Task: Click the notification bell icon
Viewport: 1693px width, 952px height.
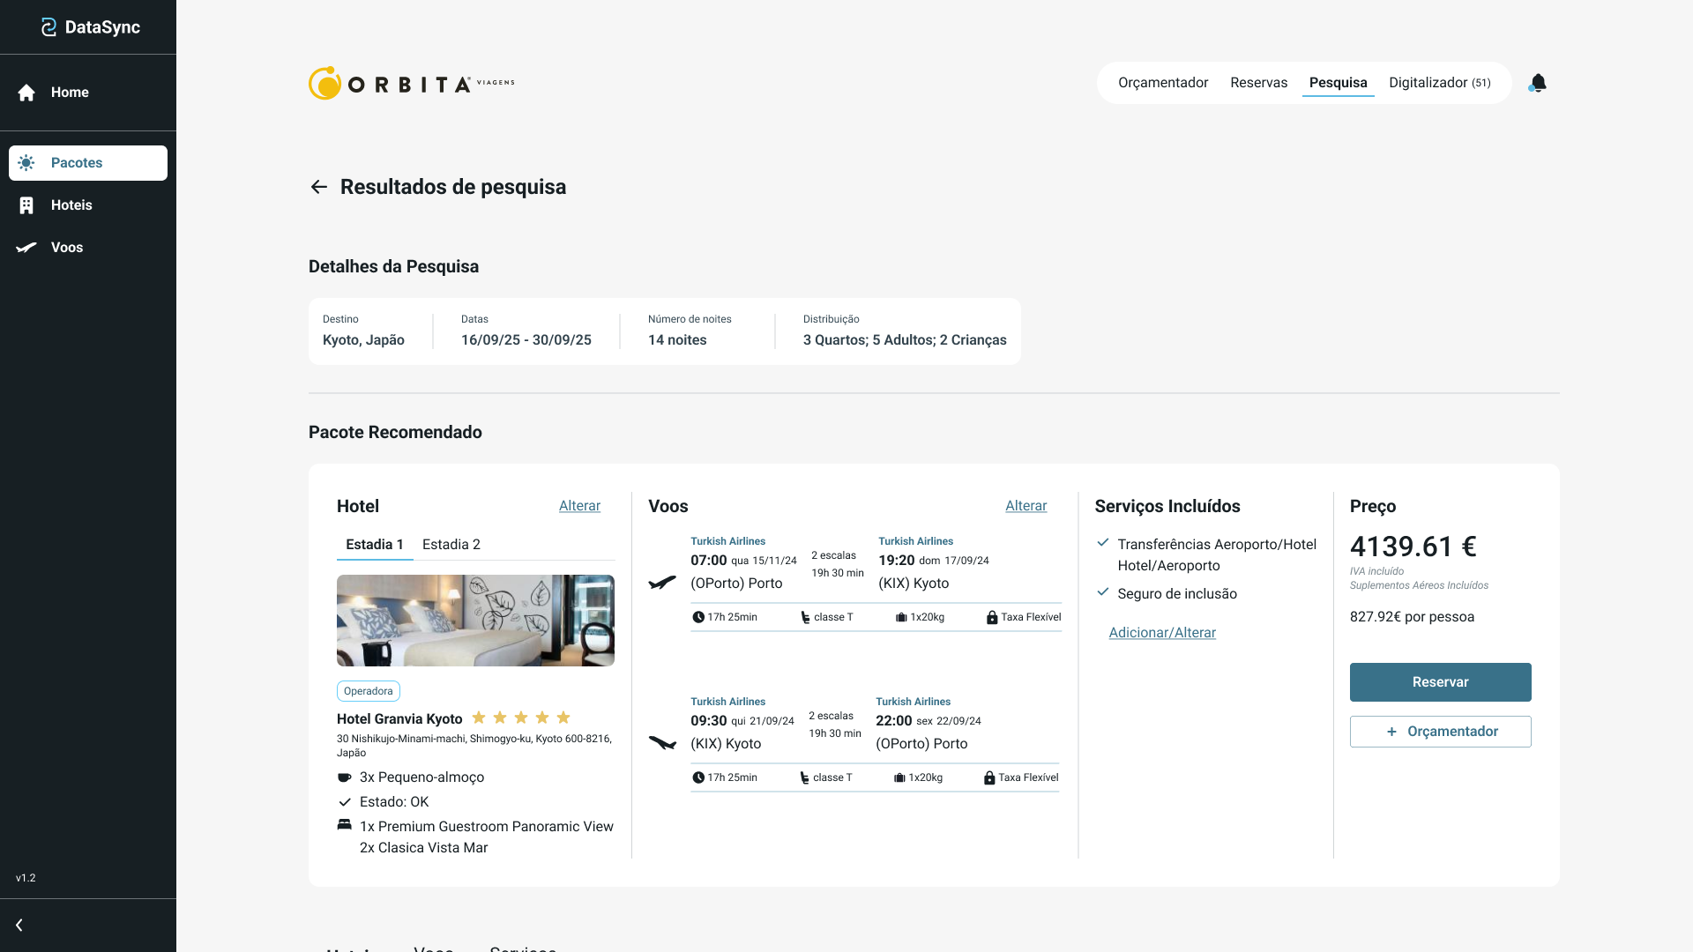Action: [x=1538, y=83]
